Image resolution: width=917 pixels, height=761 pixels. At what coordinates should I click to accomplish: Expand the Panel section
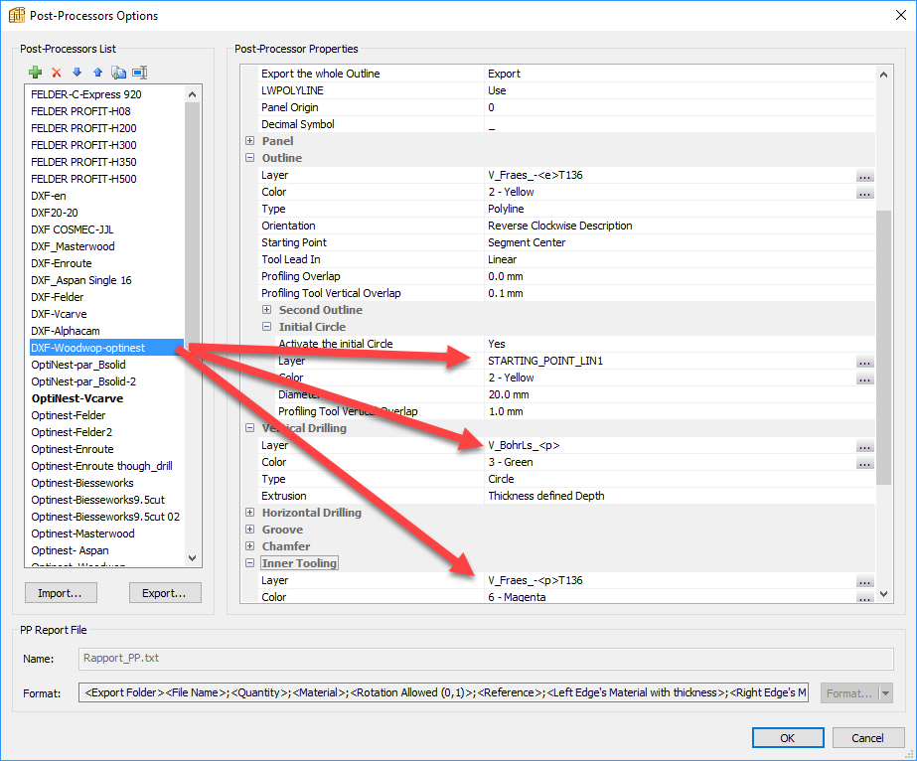(x=249, y=141)
